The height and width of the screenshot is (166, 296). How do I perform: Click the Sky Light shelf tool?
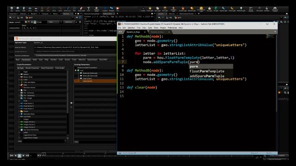(x=210, y=9)
